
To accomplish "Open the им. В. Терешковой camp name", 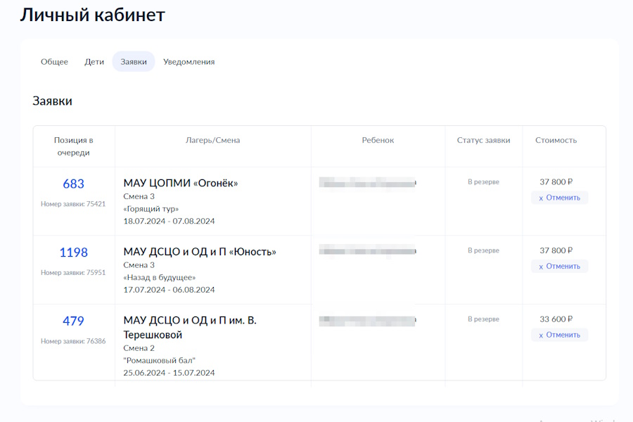I will 190,328.
